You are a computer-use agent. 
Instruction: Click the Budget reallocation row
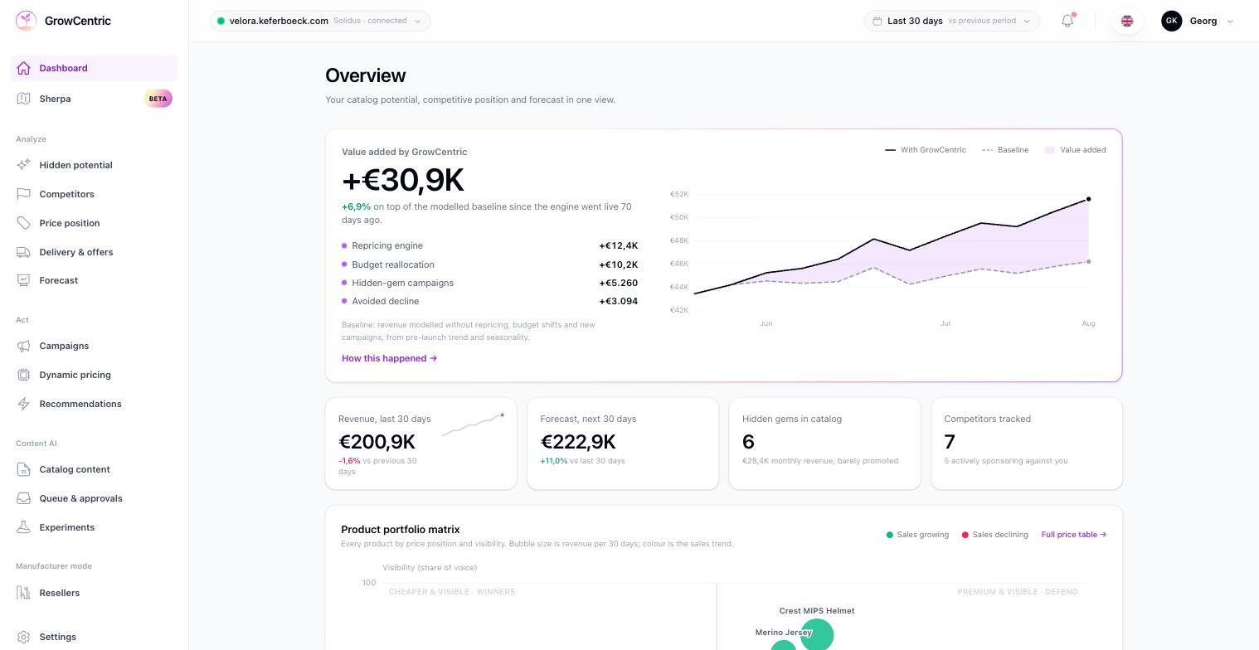[x=489, y=264]
